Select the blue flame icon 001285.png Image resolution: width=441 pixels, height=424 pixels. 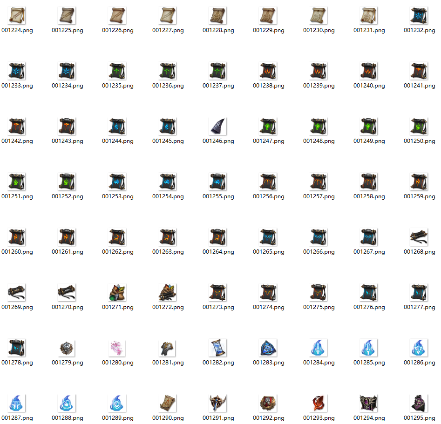(x=369, y=348)
